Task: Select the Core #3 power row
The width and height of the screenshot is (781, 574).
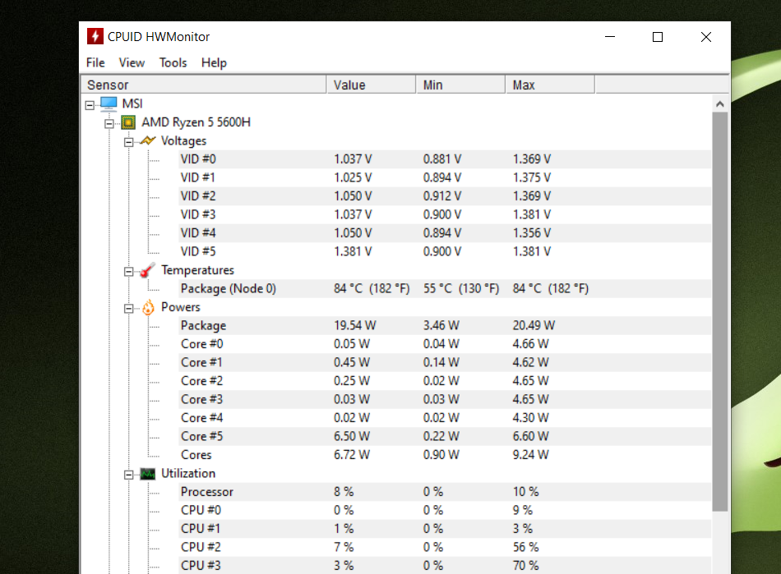Action: coord(445,399)
